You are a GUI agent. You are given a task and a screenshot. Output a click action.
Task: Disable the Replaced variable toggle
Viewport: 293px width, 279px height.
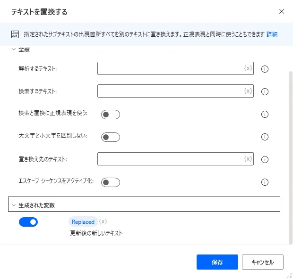[x=28, y=222]
